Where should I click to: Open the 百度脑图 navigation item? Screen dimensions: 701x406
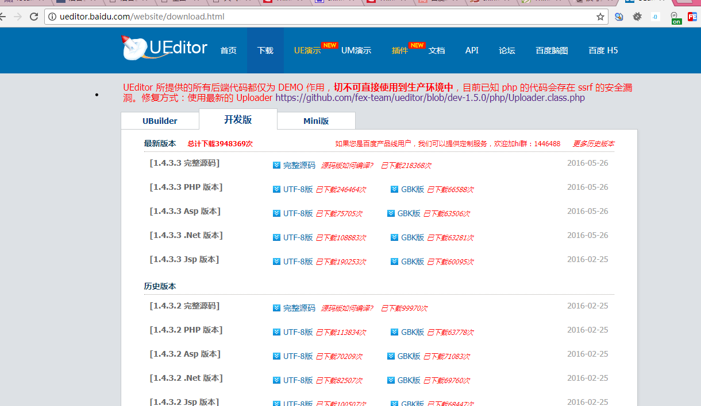tap(552, 50)
